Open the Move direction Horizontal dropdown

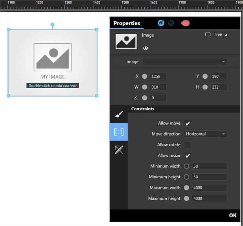[x=206, y=134]
